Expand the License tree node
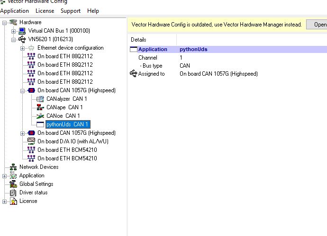The width and height of the screenshot is (327, 236). 4,201
